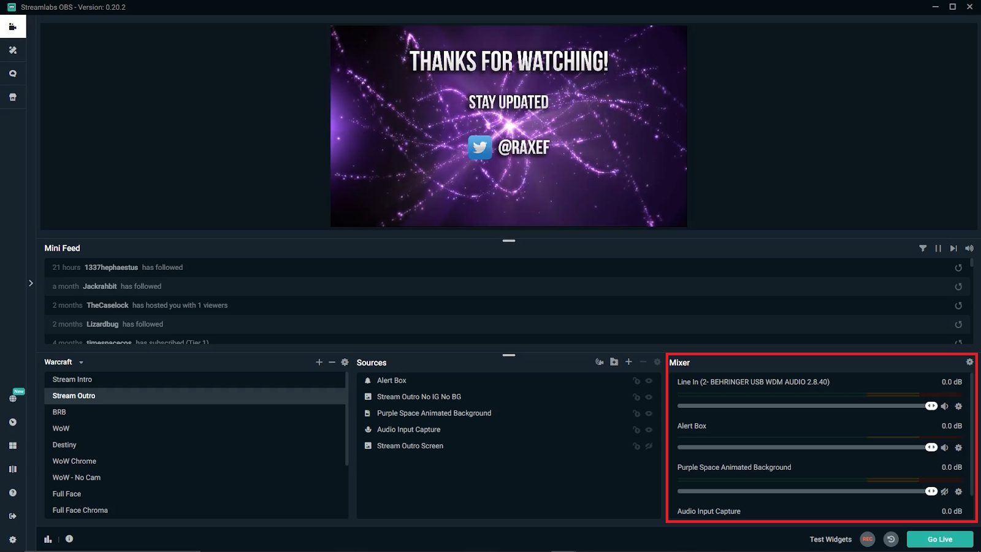Hide Purple Space Animated Background source
Viewport: 981px width, 552px height.
[x=649, y=413]
